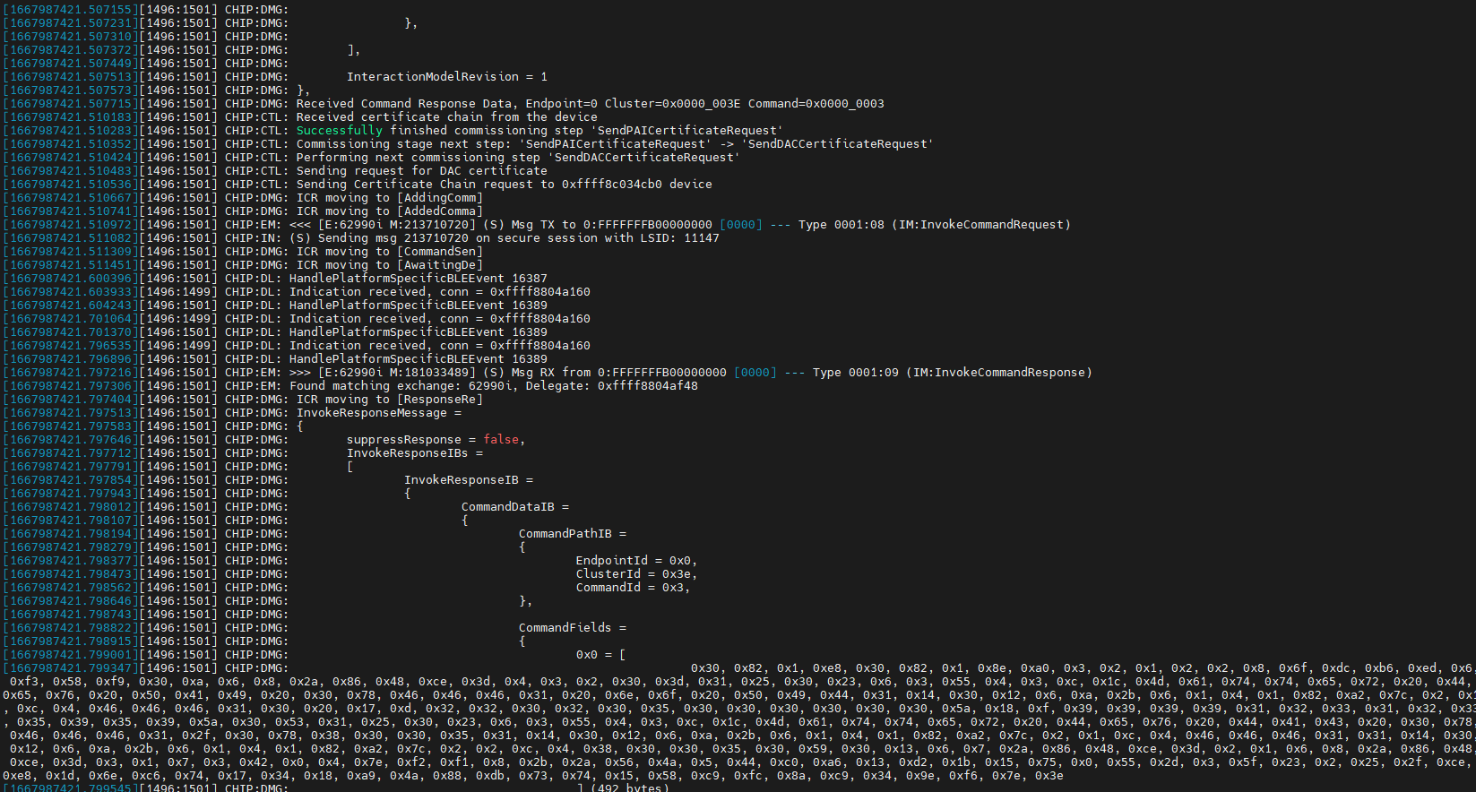1476x792 pixels.
Task: Click the first 'Indication received, conn = 0xffff8804a160' line at timestamp 603933
Action: 440,292
